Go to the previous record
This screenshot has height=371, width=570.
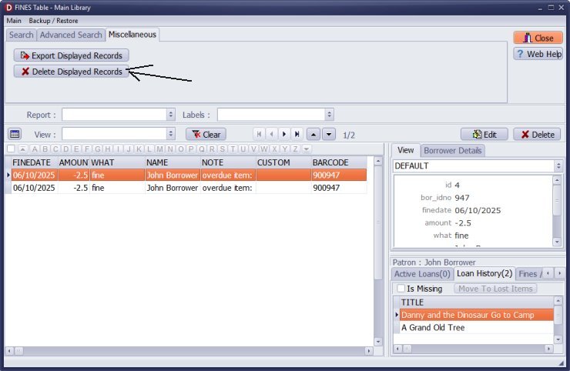272,134
